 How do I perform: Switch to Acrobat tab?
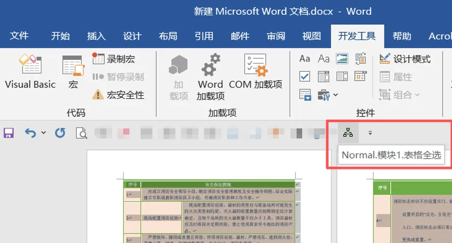pos(440,36)
